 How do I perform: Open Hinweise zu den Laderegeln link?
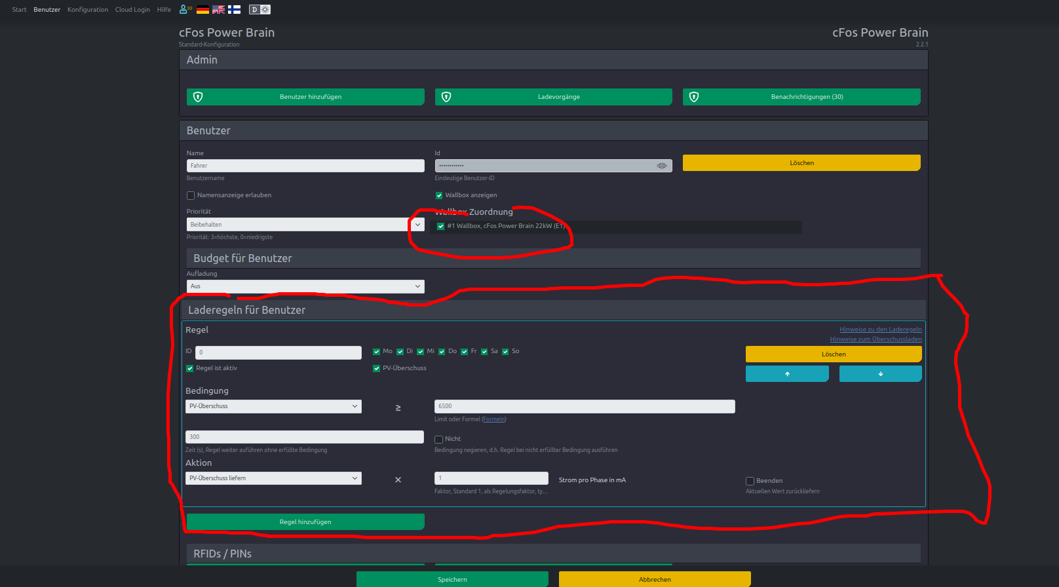pos(881,330)
